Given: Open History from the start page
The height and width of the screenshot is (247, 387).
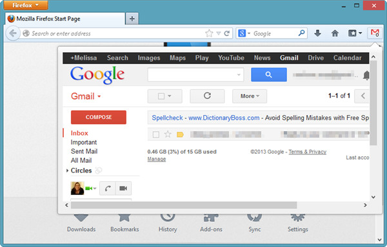Looking at the screenshot, I should [168, 223].
